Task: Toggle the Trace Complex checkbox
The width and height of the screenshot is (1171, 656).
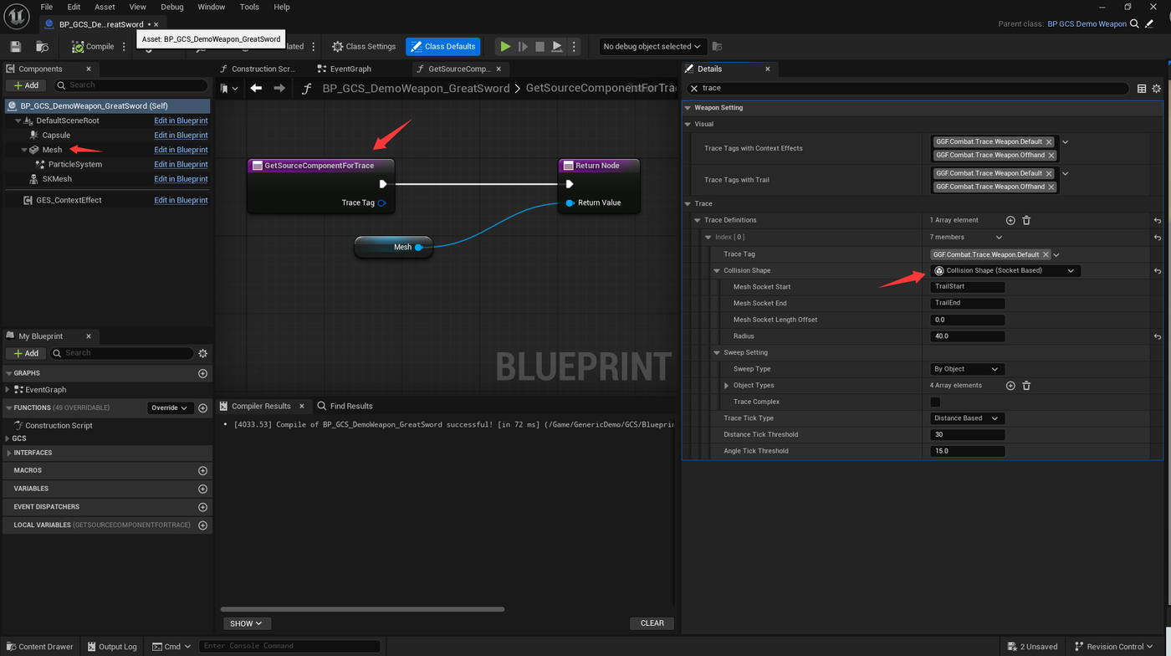Action: tap(935, 402)
